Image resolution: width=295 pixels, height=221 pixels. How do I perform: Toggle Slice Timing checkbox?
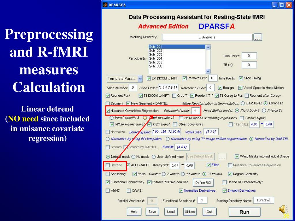[241, 78]
